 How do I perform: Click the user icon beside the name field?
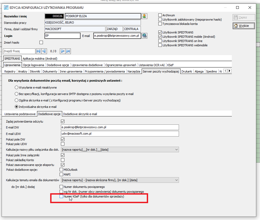tap(144, 16)
